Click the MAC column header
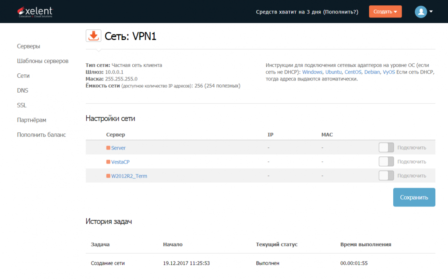Image resolution: width=448 pixels, height=279 pixels. coord(327,135)
